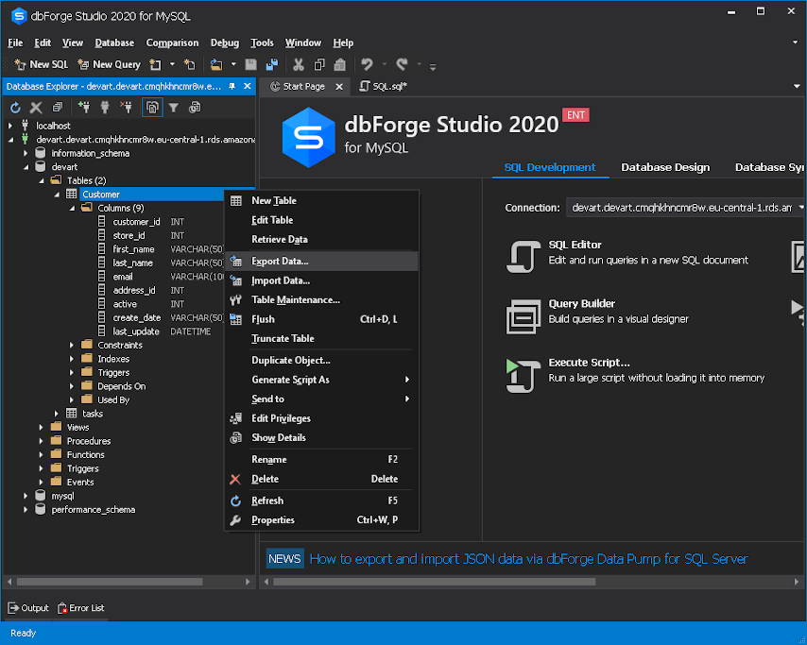Click the Save icon in main toolbar
The image size is (807, 645).
pyautogui.click(x=250, y=64)
